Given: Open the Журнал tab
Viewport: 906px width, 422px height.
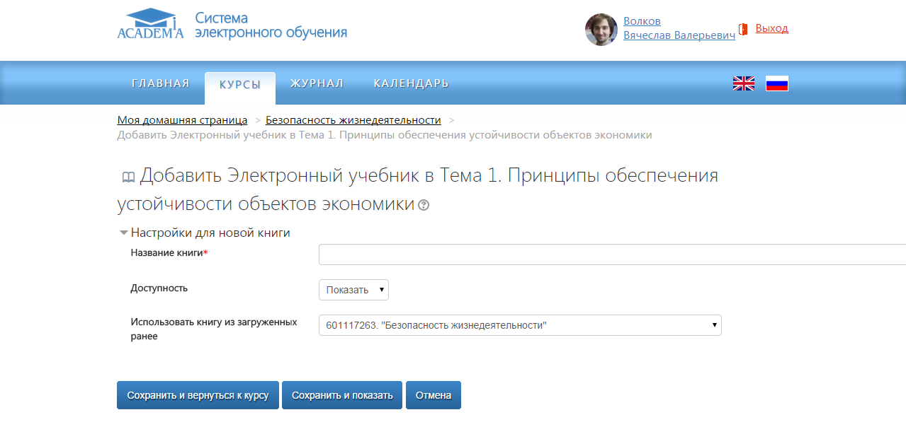Looking at the screenshot, I should click(x=317, y=83).
